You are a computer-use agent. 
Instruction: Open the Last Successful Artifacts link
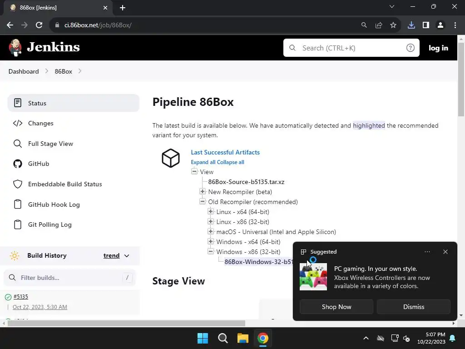(225, 152)
